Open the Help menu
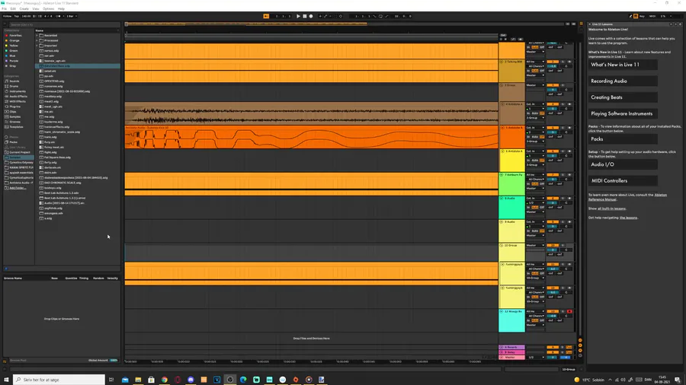This screenshot has height=385, width=686. tap(61, 8)
